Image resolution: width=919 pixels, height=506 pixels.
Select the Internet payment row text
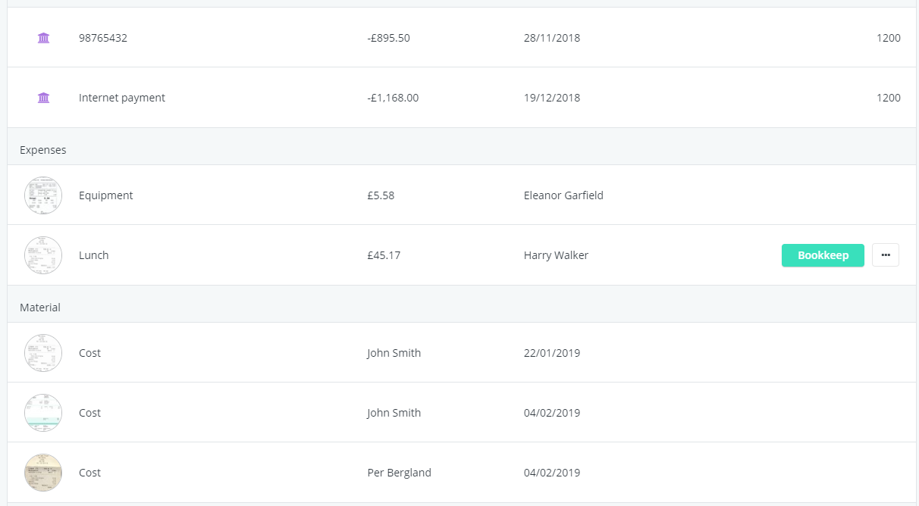coord(122,98)
